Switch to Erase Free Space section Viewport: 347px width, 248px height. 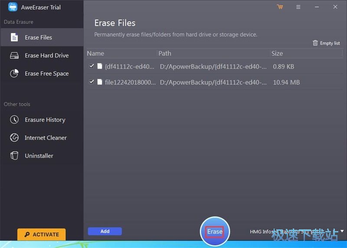(x=42, y=73)
